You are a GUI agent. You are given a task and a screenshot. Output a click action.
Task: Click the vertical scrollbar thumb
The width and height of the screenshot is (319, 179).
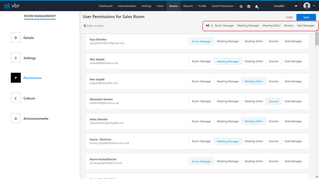pyautogui.click(x=317, y=39)
